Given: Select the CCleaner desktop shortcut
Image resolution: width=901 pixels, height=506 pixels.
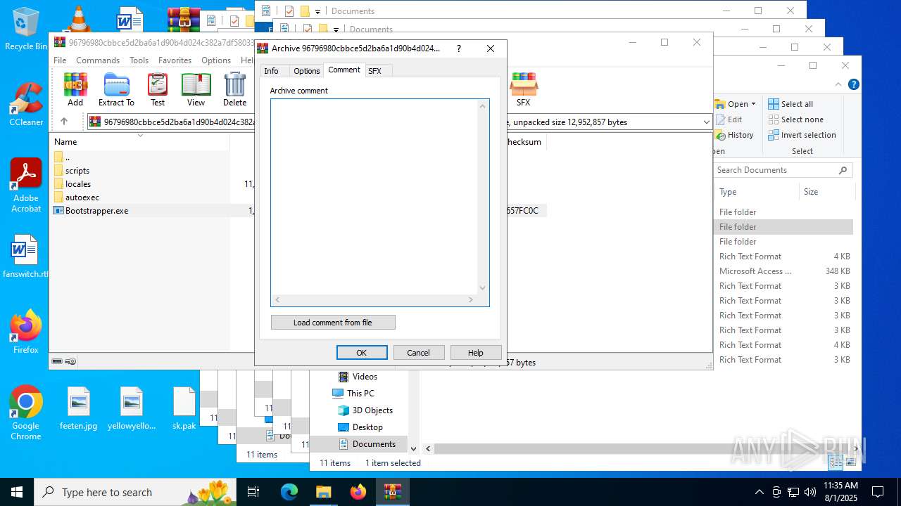Looking at the screenshot, I should (26, 104).
